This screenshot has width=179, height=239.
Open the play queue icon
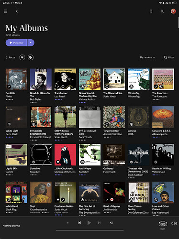[x=111, y=223]
